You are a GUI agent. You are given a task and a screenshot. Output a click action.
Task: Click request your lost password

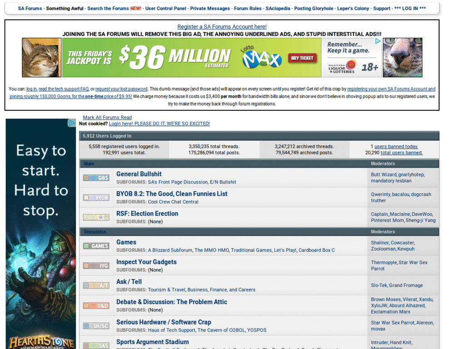119,89
